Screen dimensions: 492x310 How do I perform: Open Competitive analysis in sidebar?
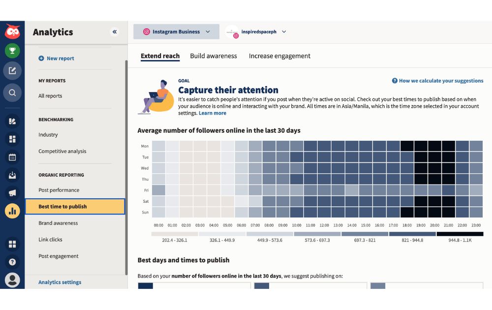pyautogui.click(x=62, y=152)
